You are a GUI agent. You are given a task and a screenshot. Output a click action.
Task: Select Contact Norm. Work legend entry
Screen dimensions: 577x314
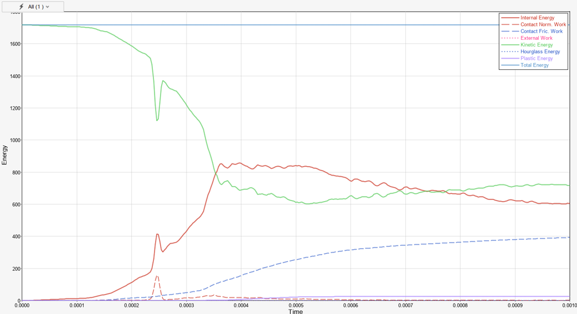[x=543, y=24]
